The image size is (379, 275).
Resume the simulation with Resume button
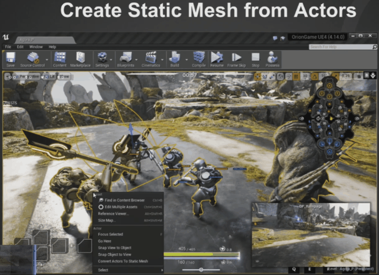(x=217, y=59)
